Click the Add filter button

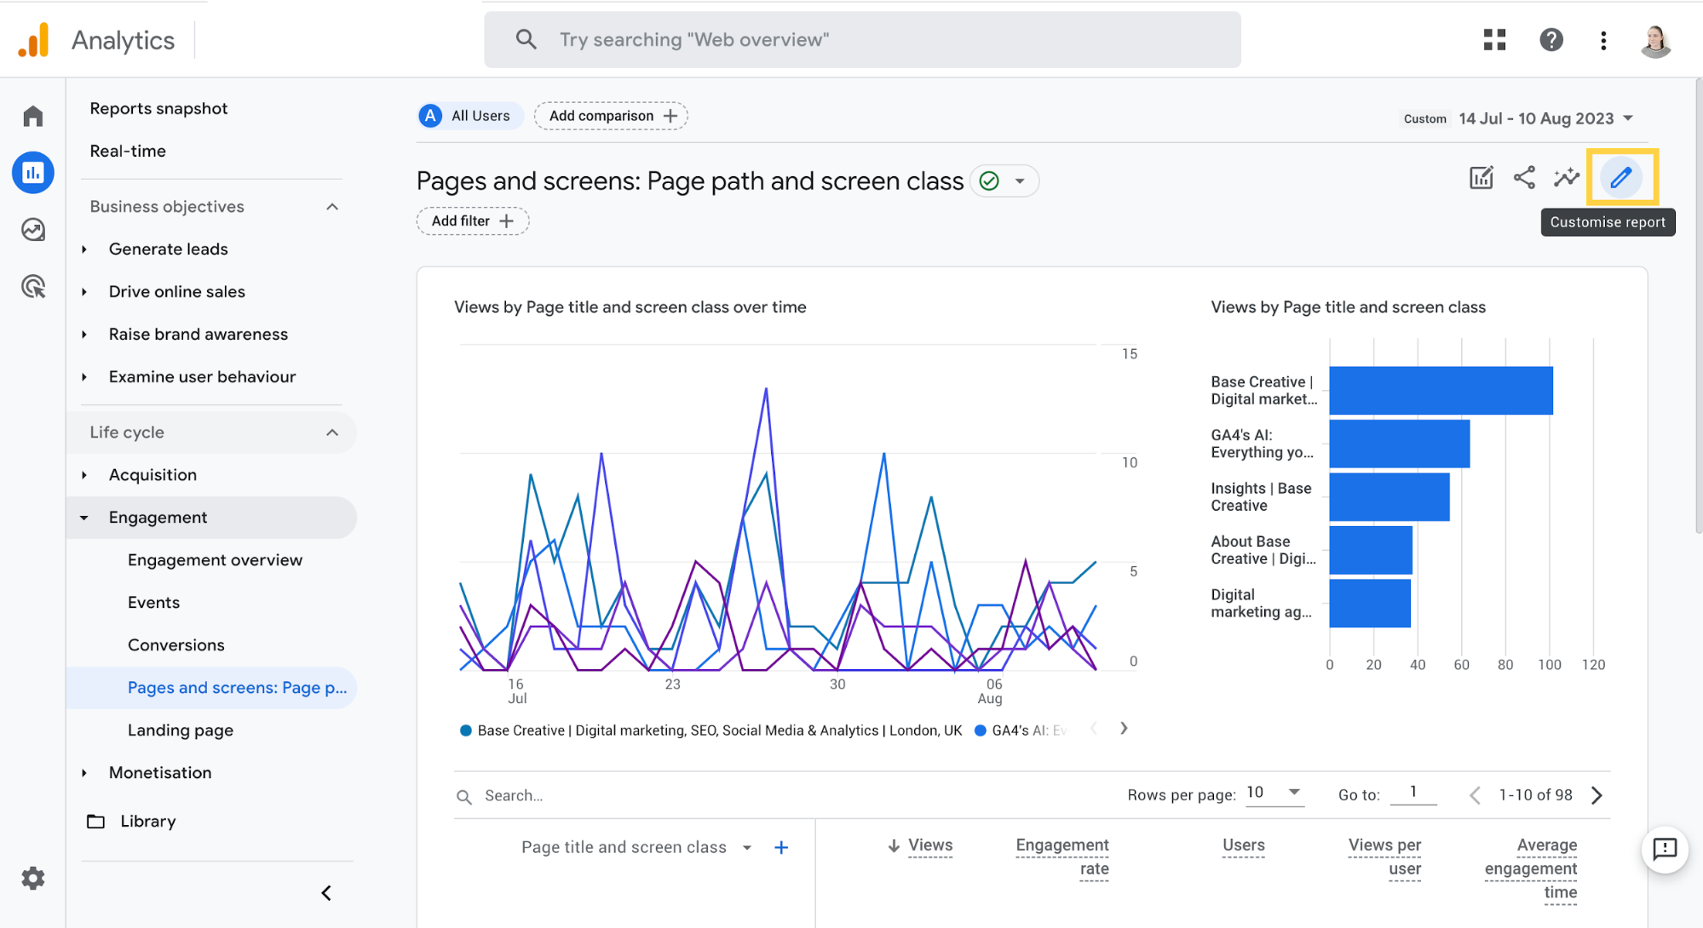[472, 221]
